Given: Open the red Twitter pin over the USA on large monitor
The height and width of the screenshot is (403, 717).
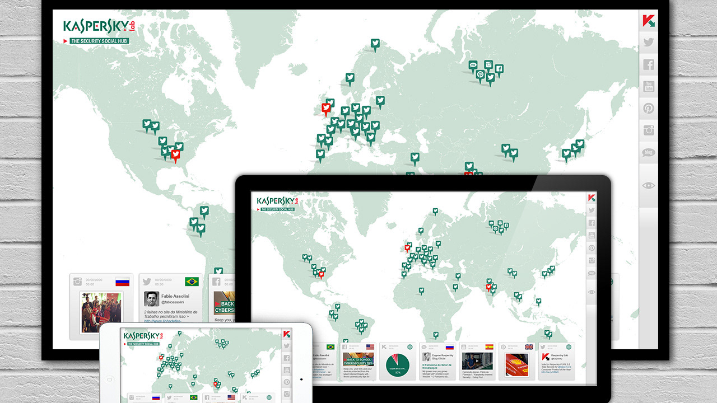Looking at the screenshot, I should (x=175, y=156).
